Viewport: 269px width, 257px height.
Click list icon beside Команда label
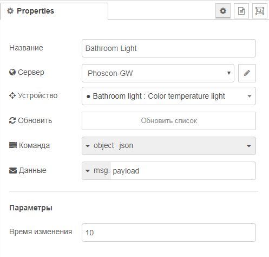click(x=13, y=145)
